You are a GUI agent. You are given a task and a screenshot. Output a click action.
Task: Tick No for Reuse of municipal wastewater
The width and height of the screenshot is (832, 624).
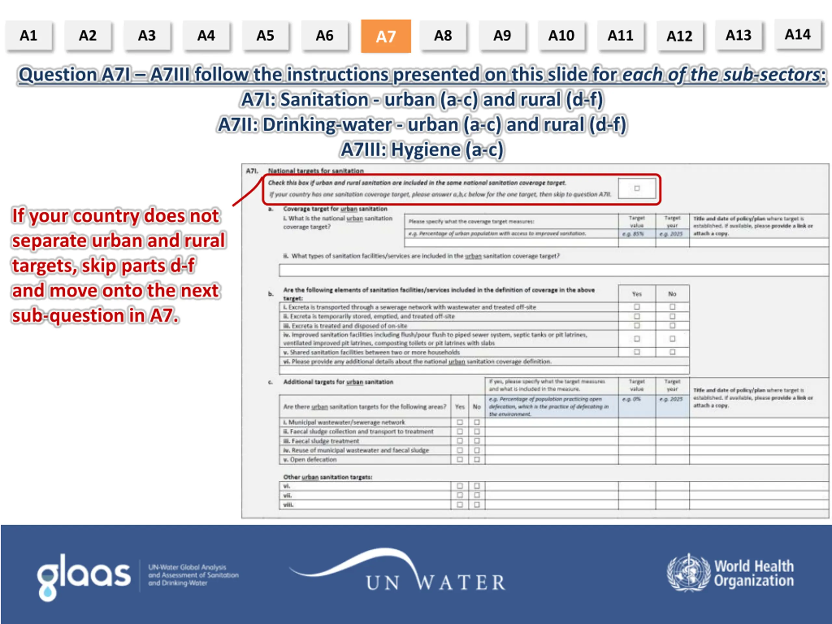pos(476,450)
